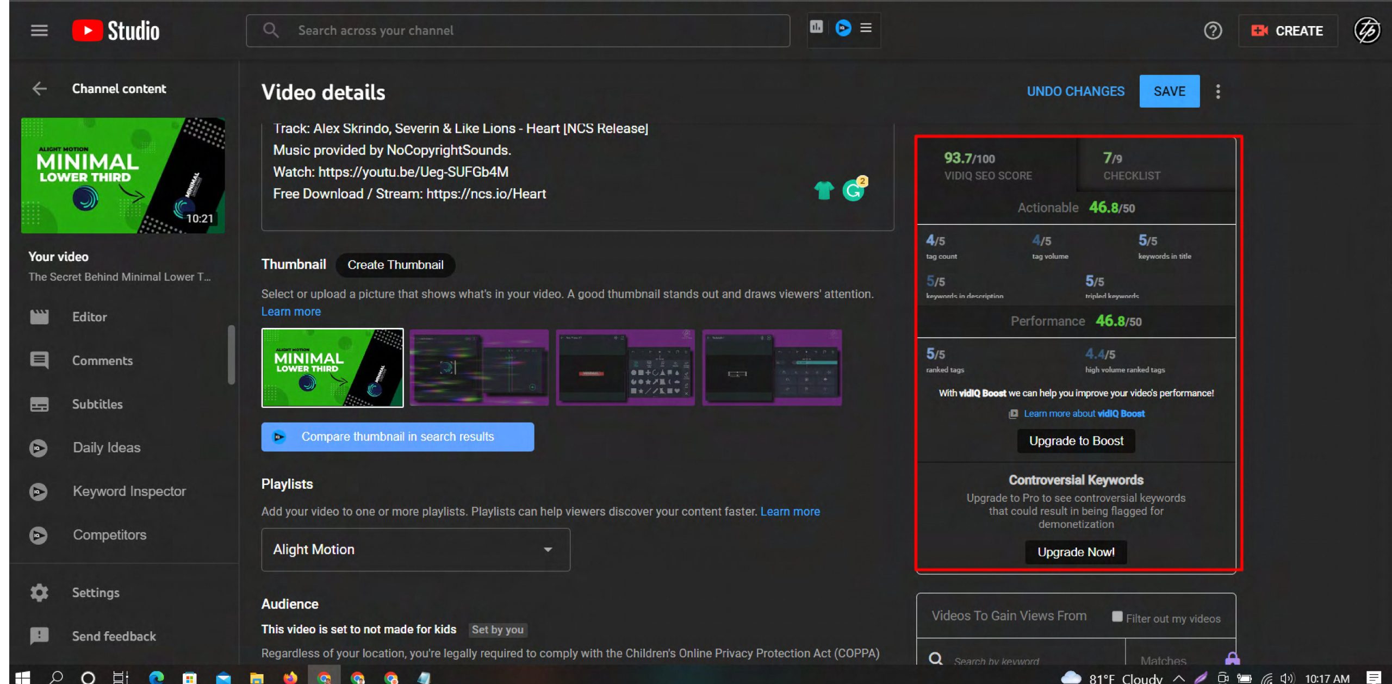Click Create Thumbnail button
1392x684 pixels.
coord(395,265)
